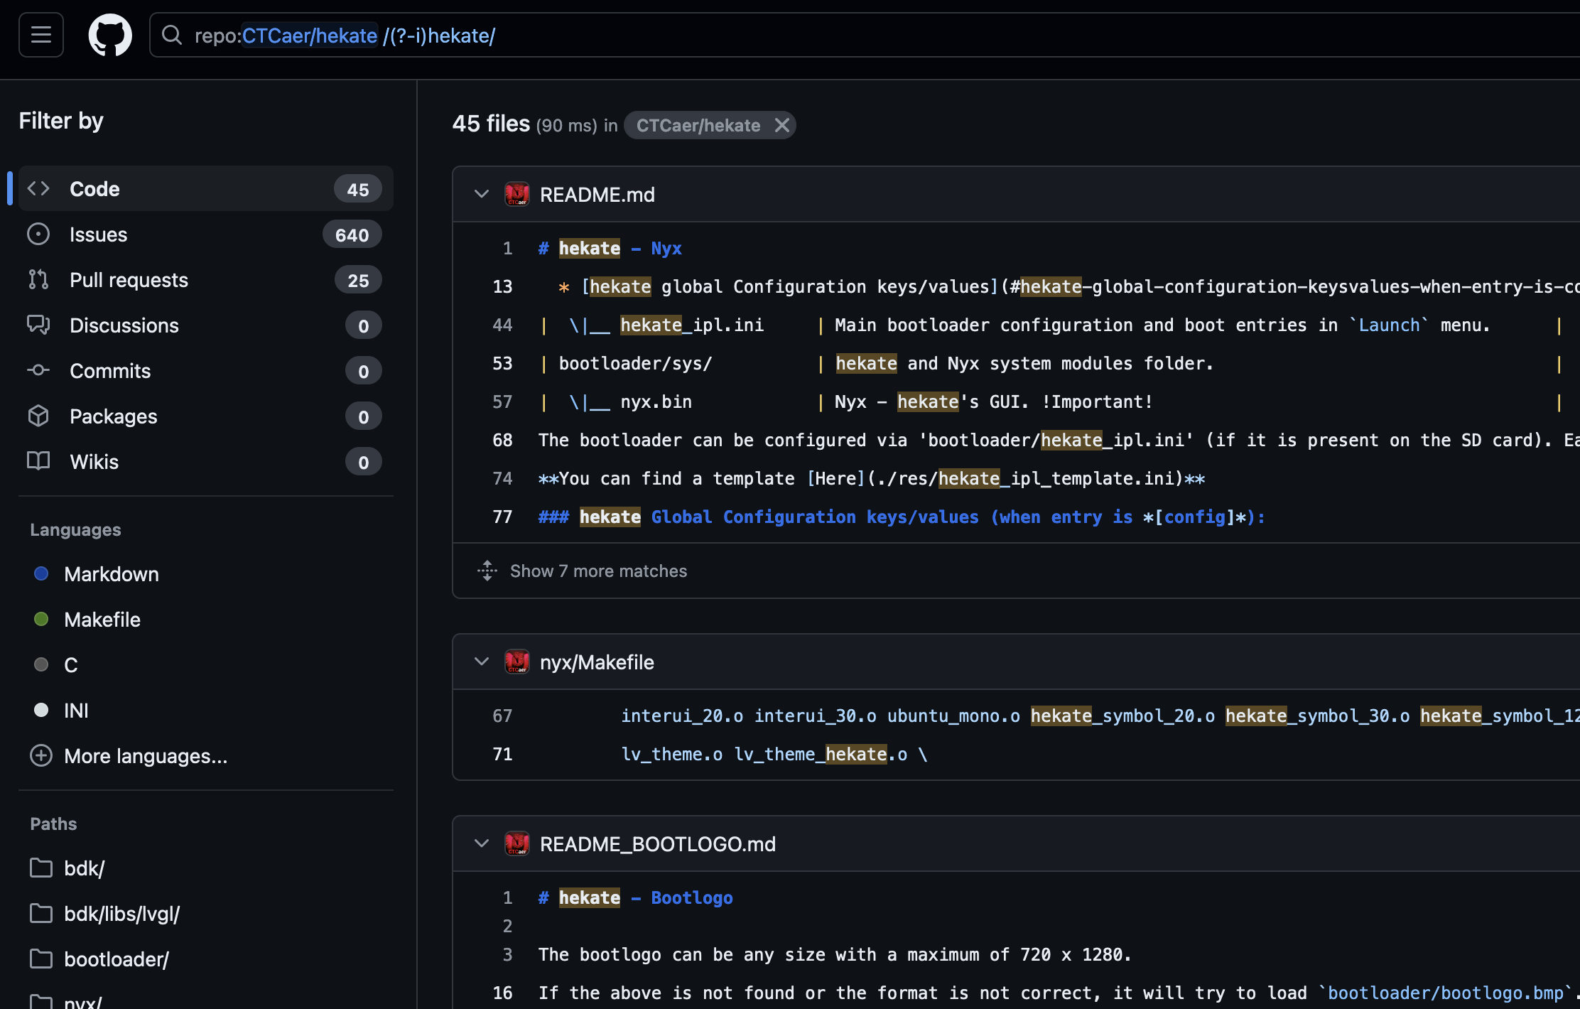Click the Packages cube icon
The height and width of the screenshot is (1009, 1580).
38,416
